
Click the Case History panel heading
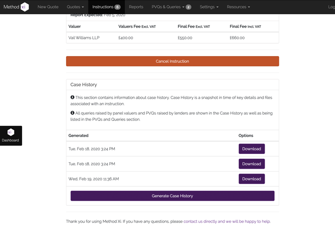(x=84, y=85)
